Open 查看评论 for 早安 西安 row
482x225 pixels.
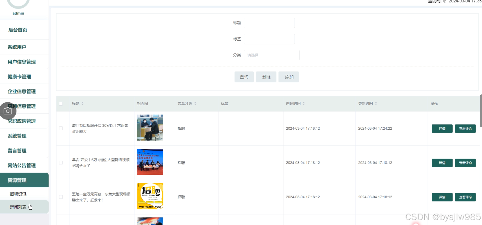pyautogui.click(x=465, y=163)
